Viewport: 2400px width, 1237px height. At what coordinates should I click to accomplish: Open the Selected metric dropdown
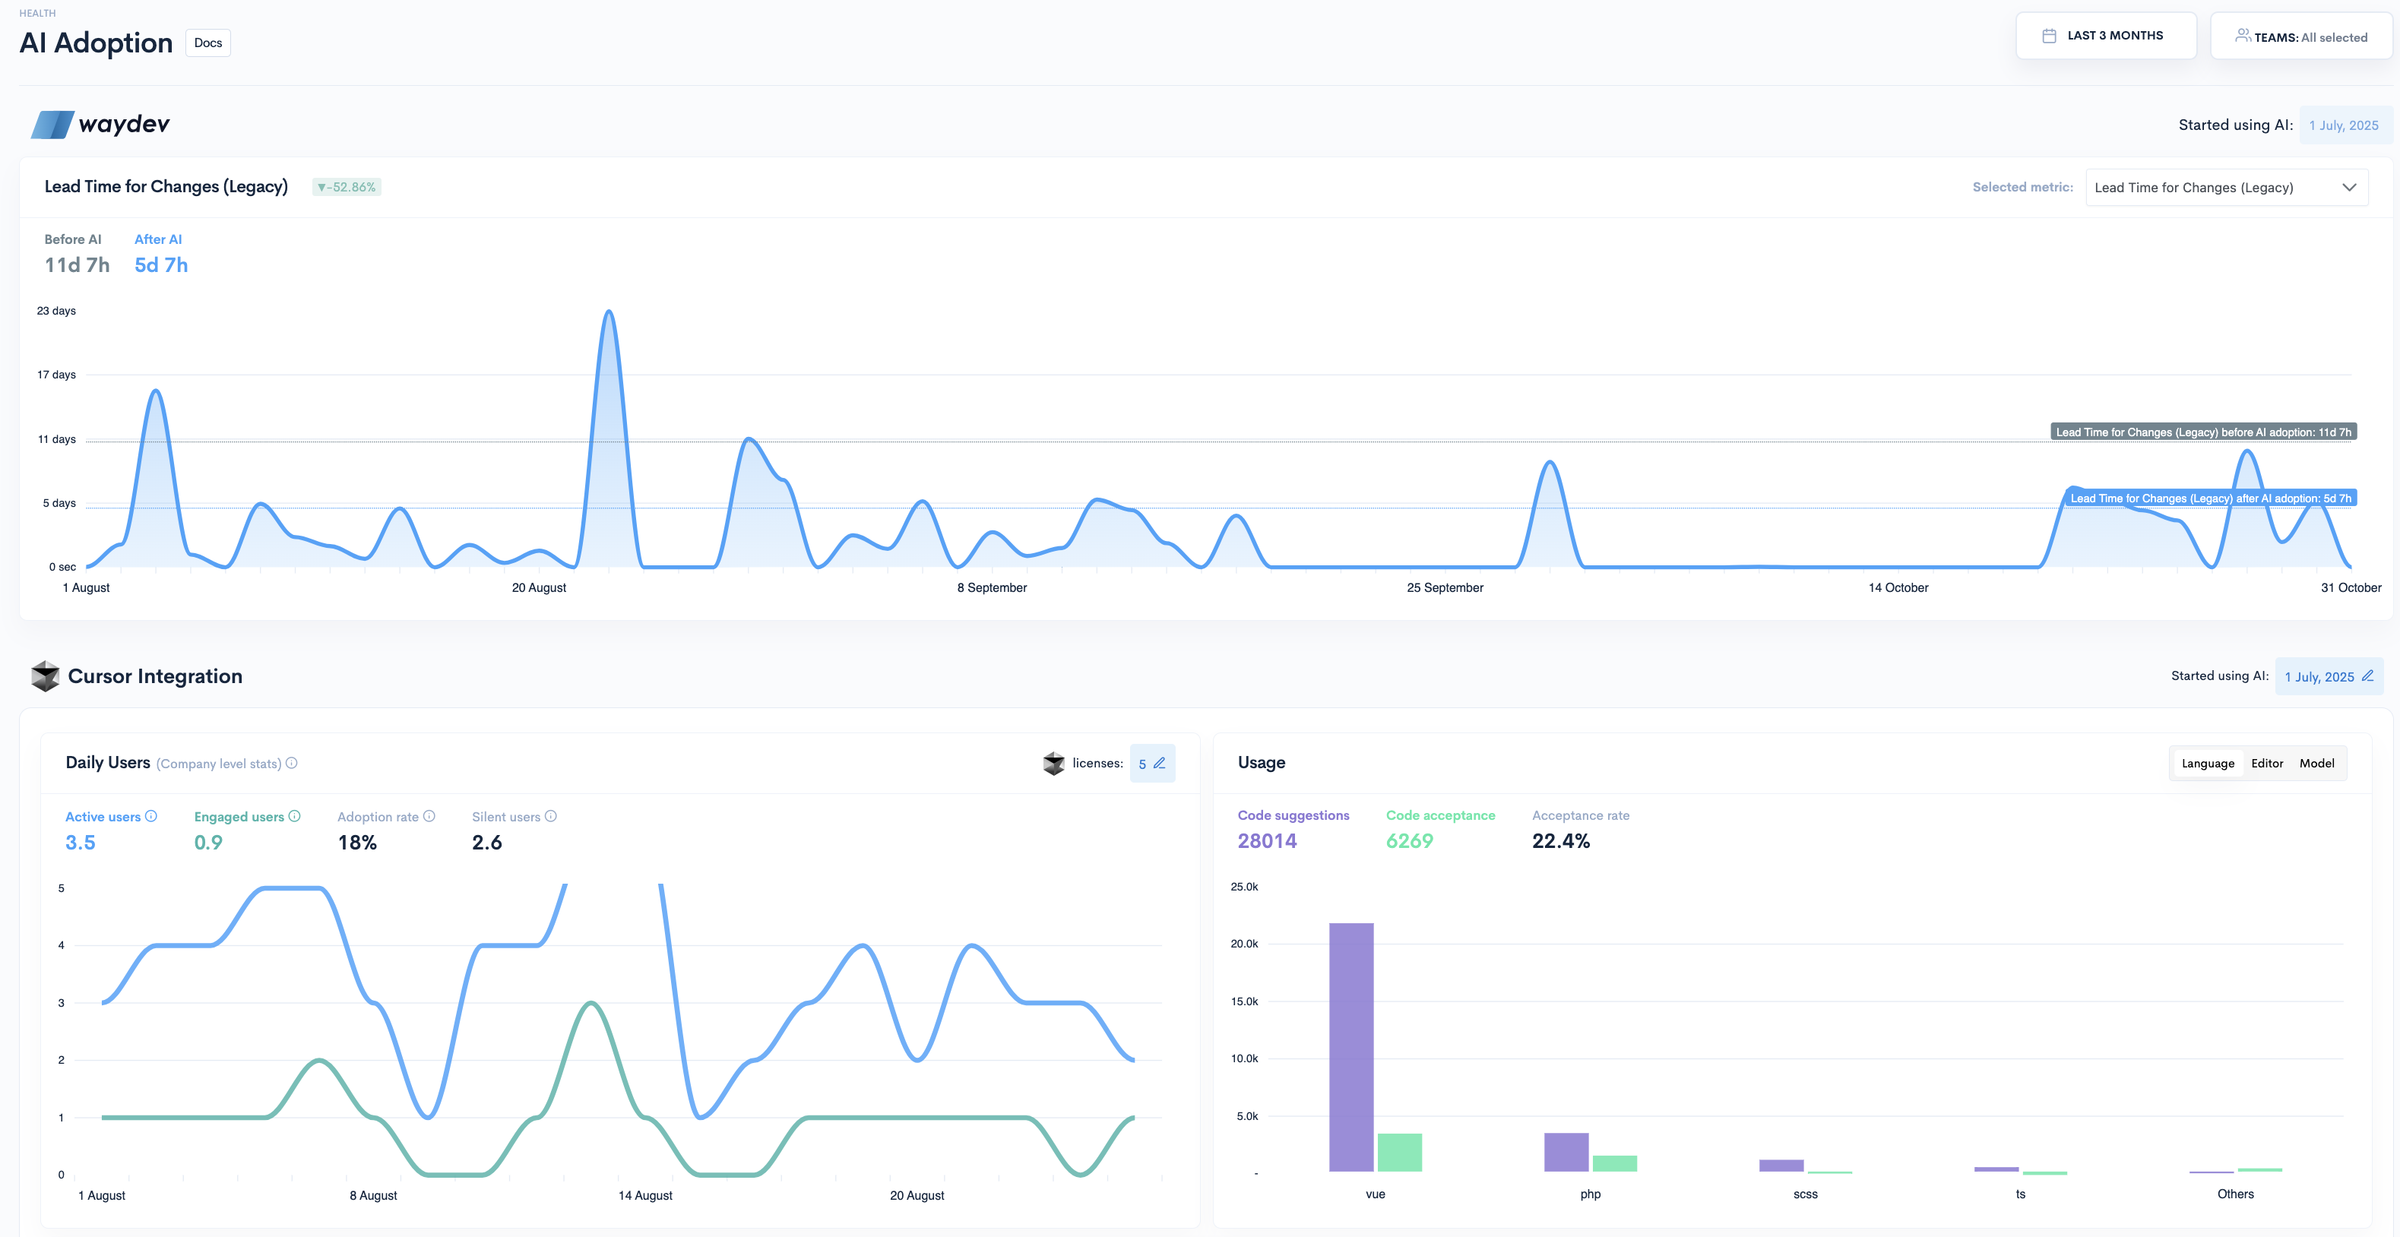click(x=2226, y=187)
